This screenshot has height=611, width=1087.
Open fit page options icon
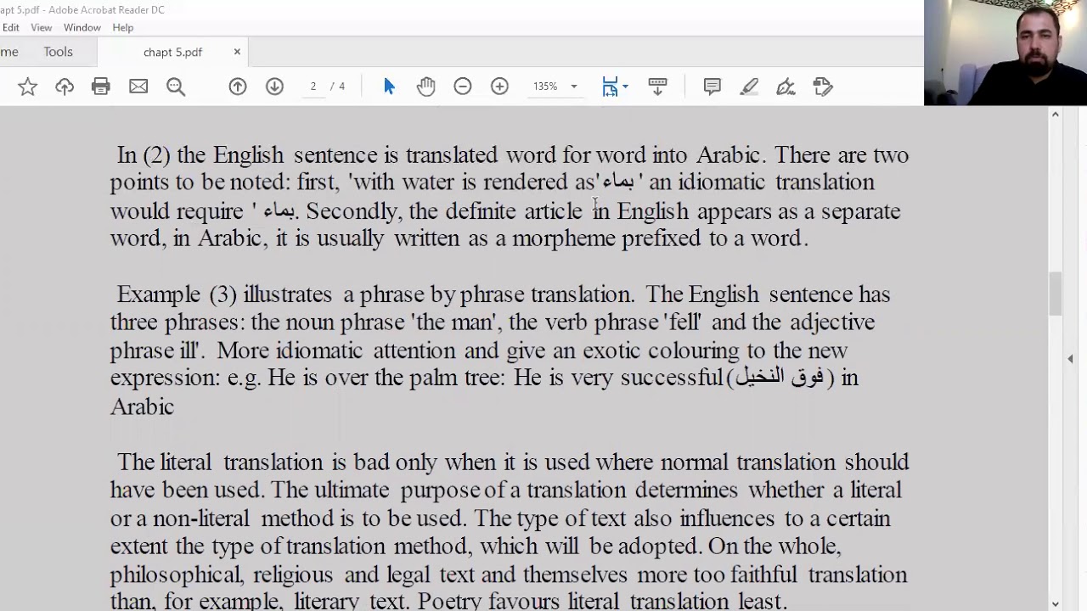610,87
